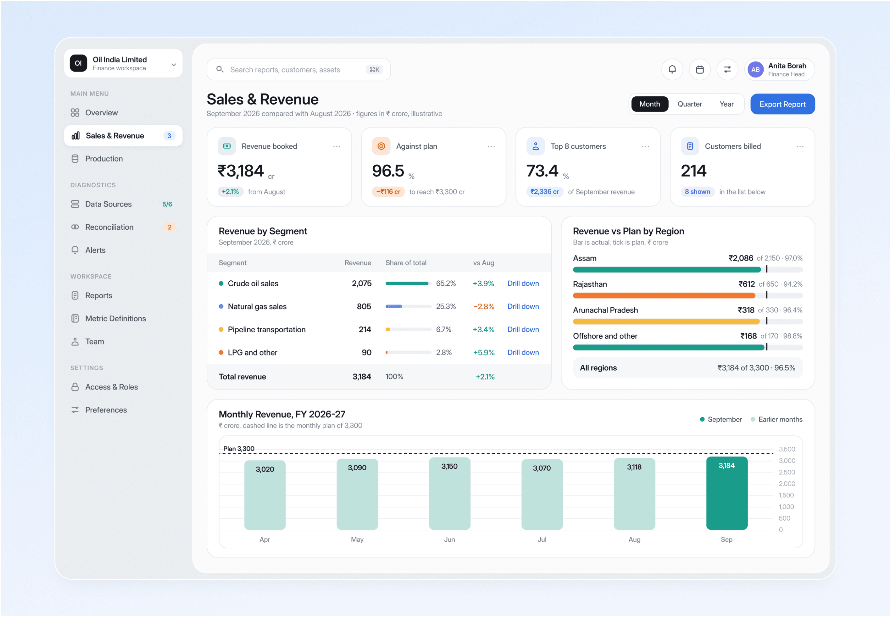
Task: Toggle the September legend item
Action: coord(721,420)
